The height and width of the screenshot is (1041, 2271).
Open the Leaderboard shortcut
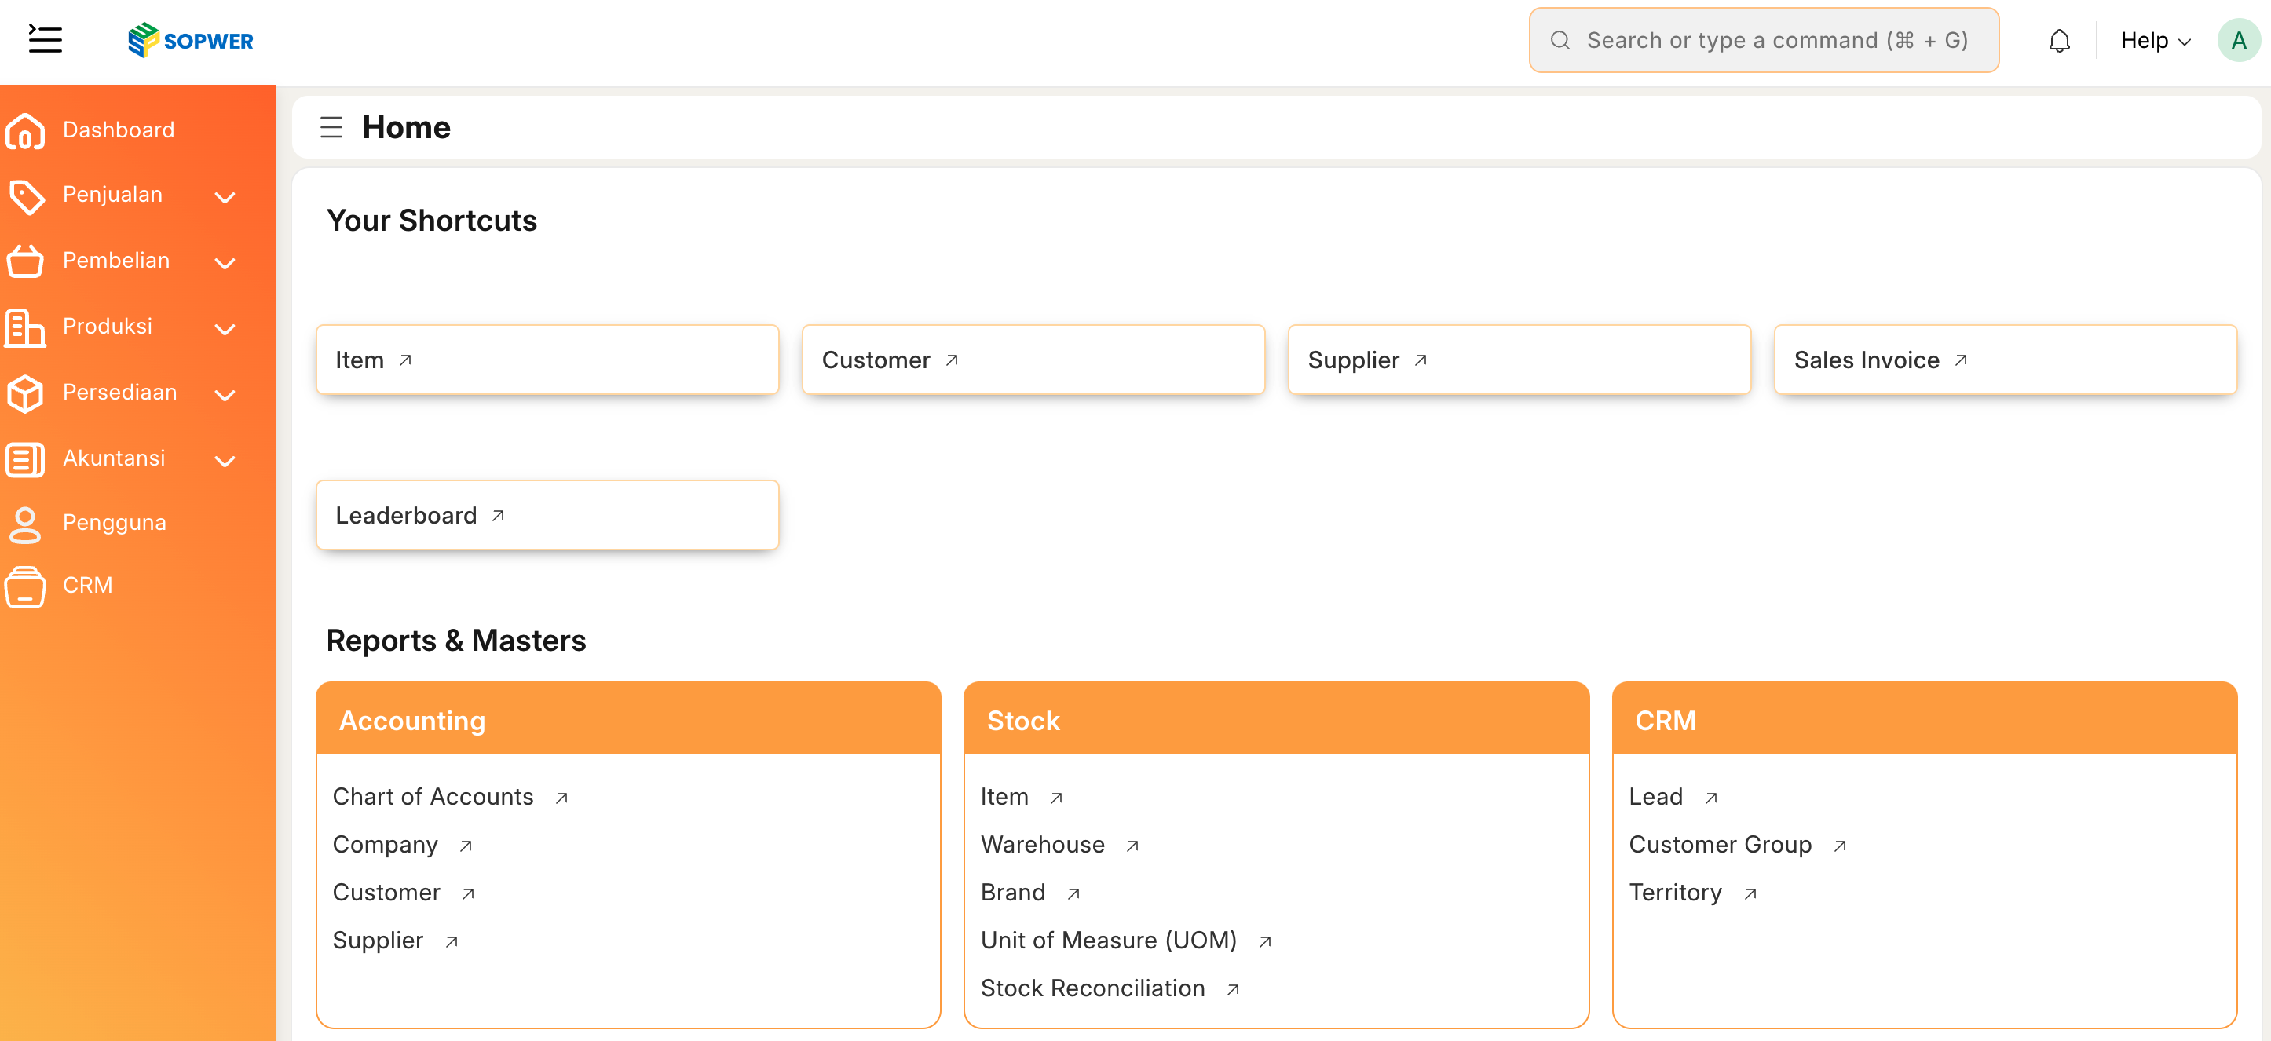coord(547,516)
